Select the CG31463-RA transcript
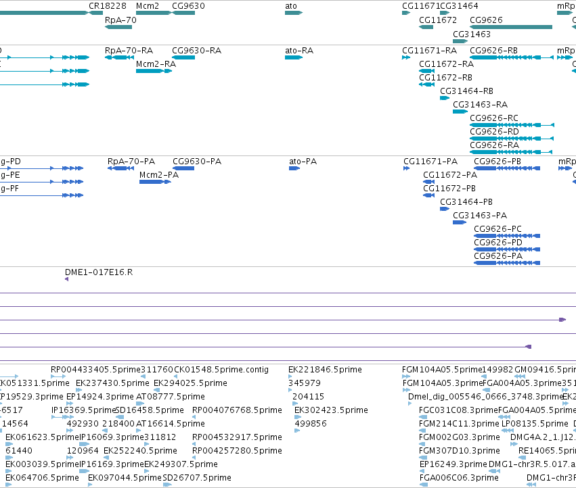Viewport: 576px width, 488px height. pos(460,112)
